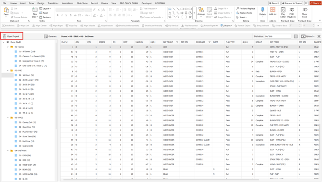Collapse the 02 - D&D folder
The width and height of the screenshot is (322, 182).
(x=8, y=71)
